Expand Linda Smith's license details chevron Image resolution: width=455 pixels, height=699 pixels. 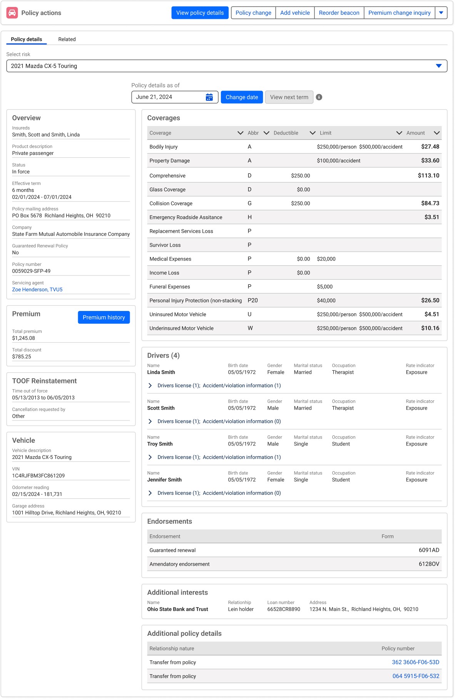[x=150, y=386]
